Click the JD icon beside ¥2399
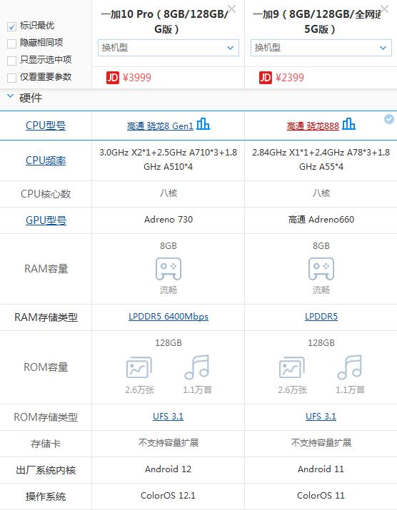Image resolution: width=397 pixels, height=510 pixels. 266,78
